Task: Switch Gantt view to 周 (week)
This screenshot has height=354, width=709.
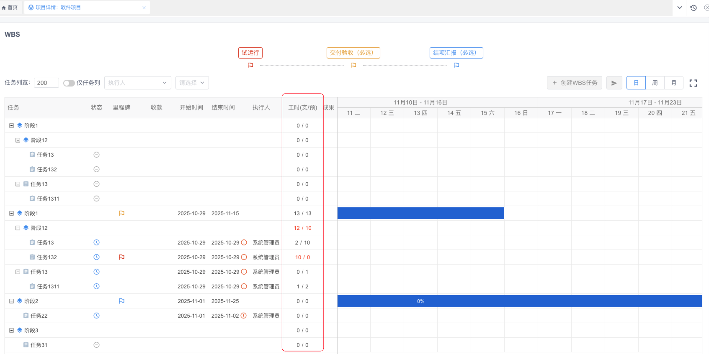Action: point(655,83)
